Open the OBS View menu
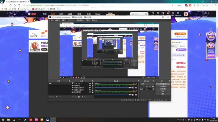Screen dimensions: 218x122 coord(64,20)
